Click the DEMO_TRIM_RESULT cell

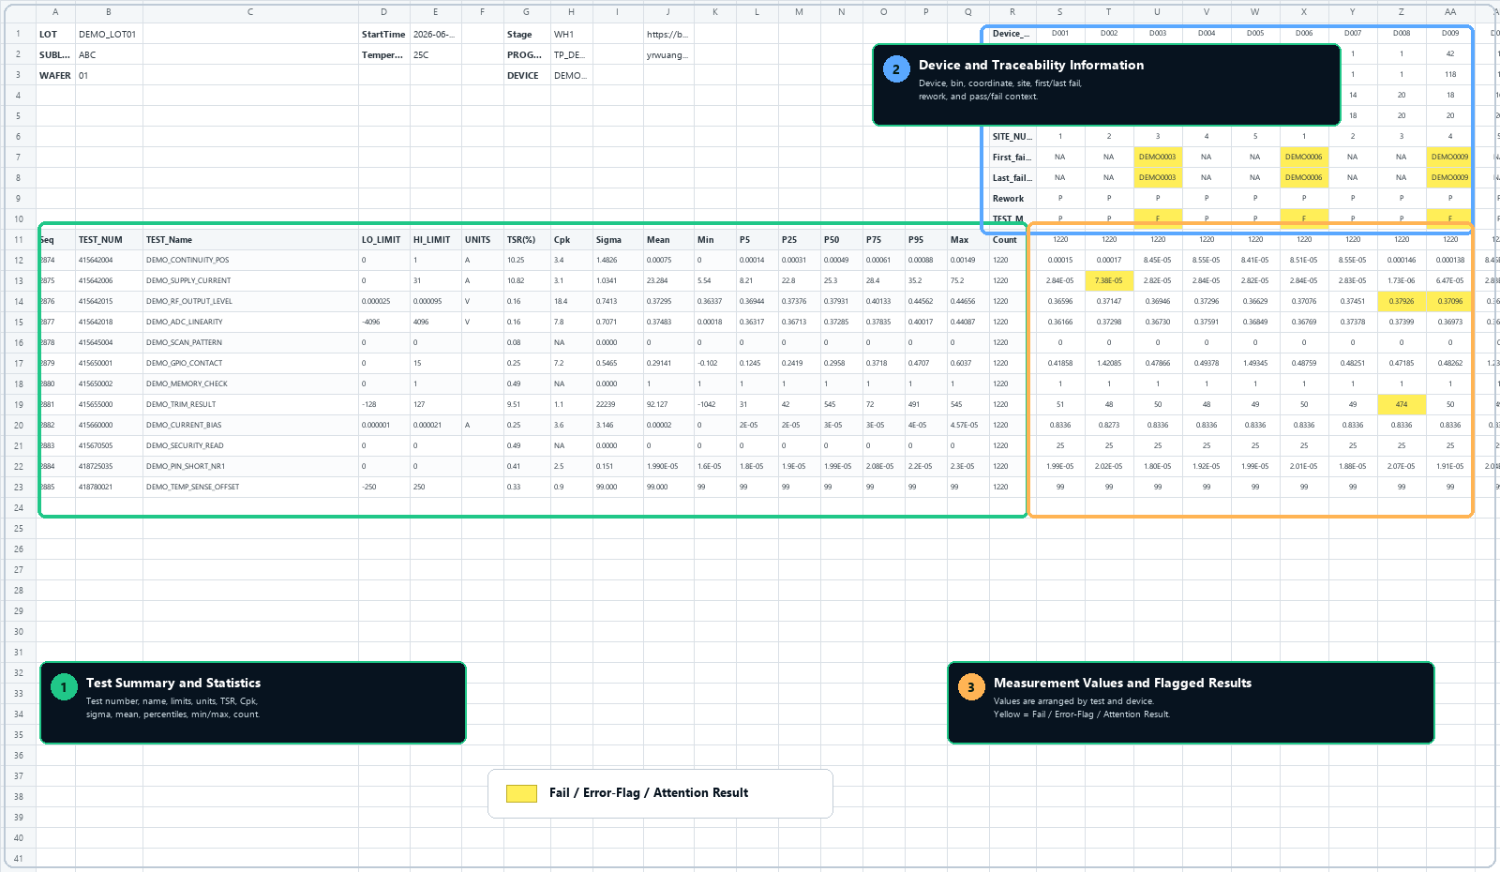251,405
